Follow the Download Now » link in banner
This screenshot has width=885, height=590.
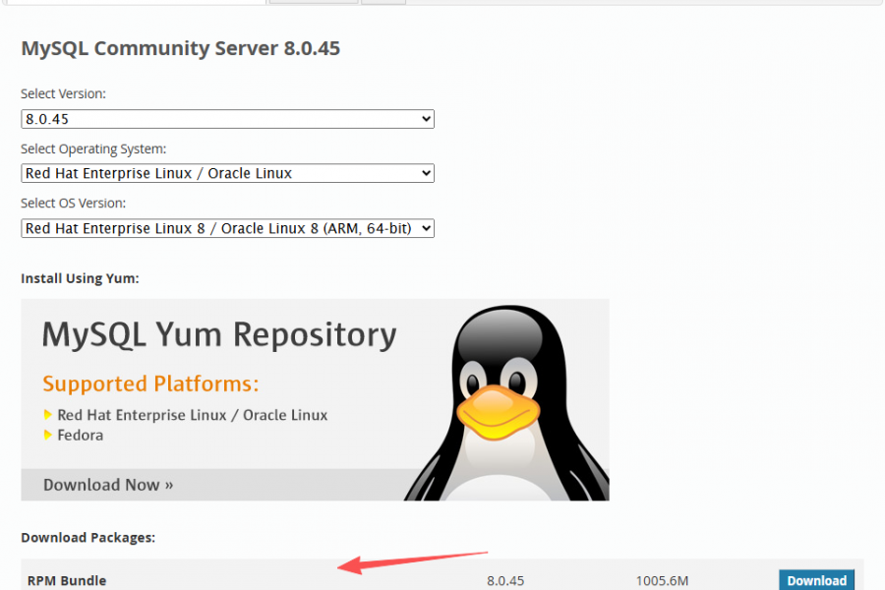(108, 485)
